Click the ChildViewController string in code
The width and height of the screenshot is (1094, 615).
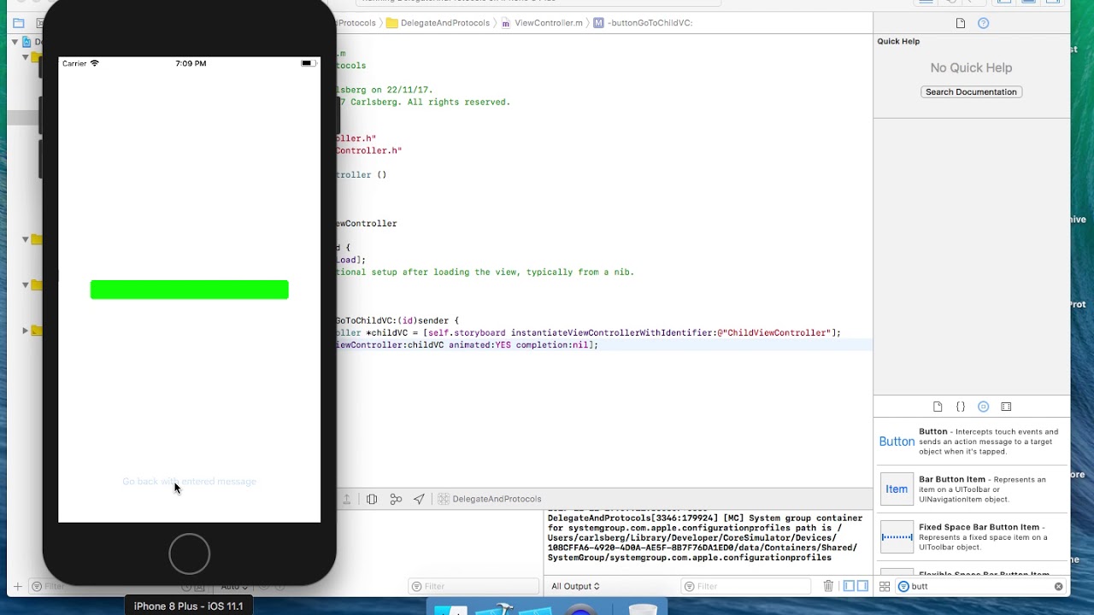point(777,332)
